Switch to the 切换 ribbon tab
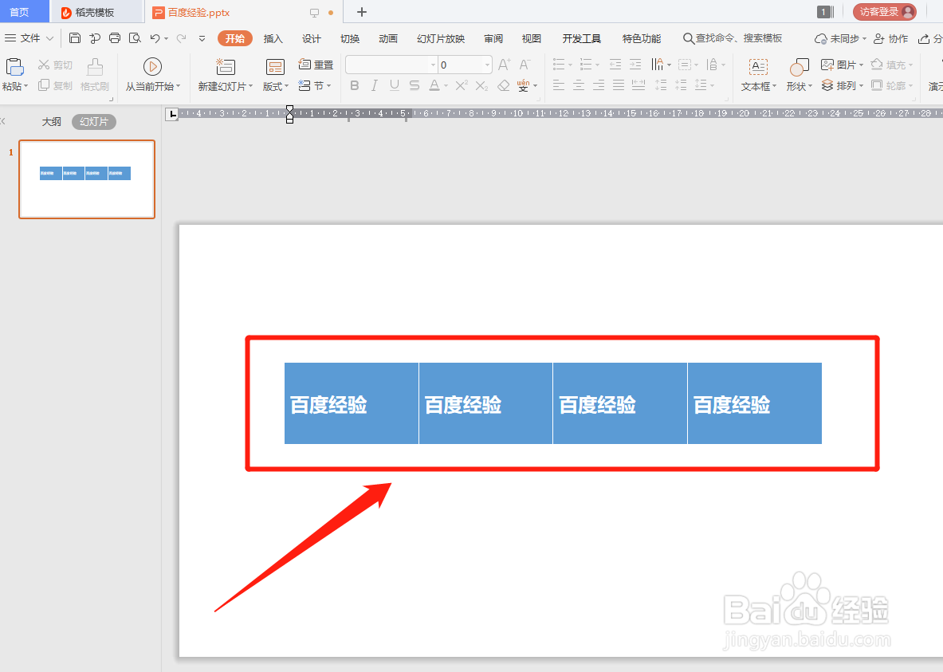Viewport: 943px width, 672px height. (350, 38)
